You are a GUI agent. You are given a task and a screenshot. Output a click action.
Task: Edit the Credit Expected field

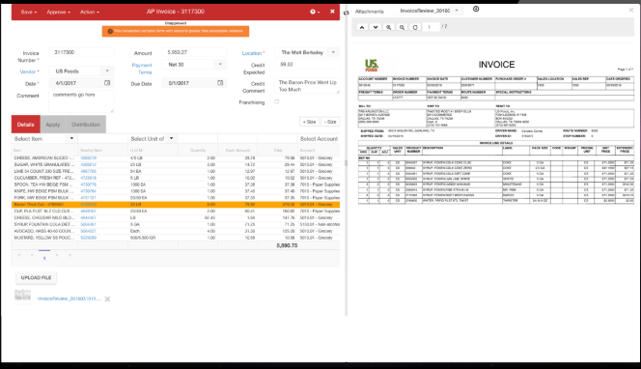tap(307, 65)
